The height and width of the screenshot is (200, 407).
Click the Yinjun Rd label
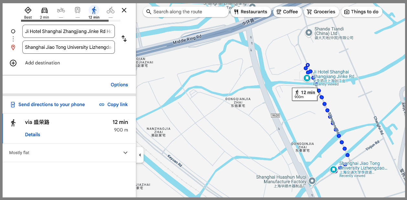[x=372, y=145]
